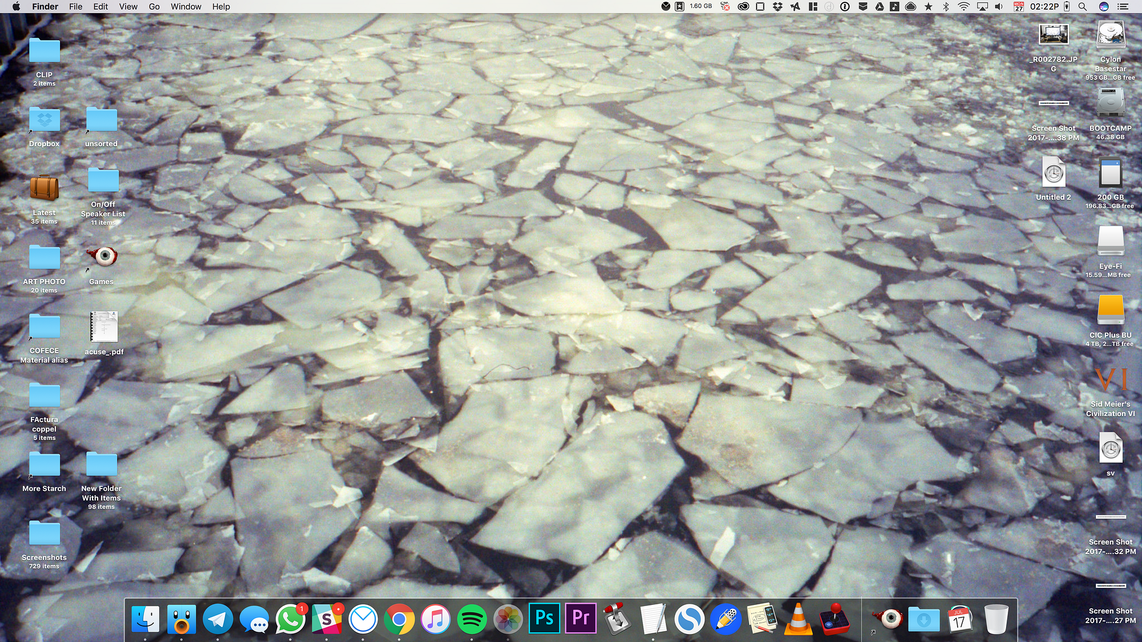Open Spotify from the dock
The height and width of the screenshot is (642, 1142).
[472, 619]
